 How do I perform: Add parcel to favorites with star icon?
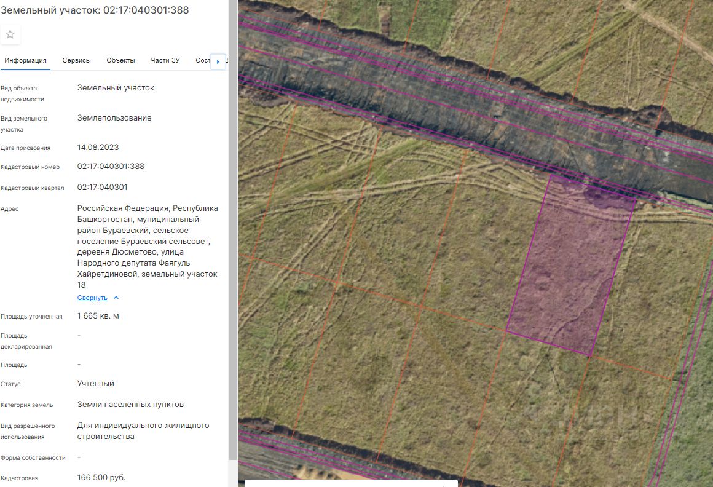click(x=10, y=34)
